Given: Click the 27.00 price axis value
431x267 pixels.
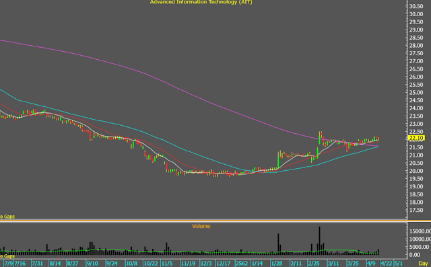Looking at the screenshot, I should click(x=416, y=61).
